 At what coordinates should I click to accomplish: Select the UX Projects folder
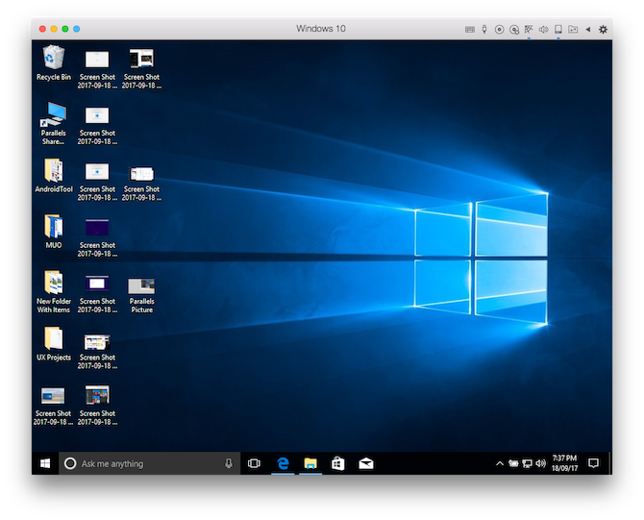point(54,344)
